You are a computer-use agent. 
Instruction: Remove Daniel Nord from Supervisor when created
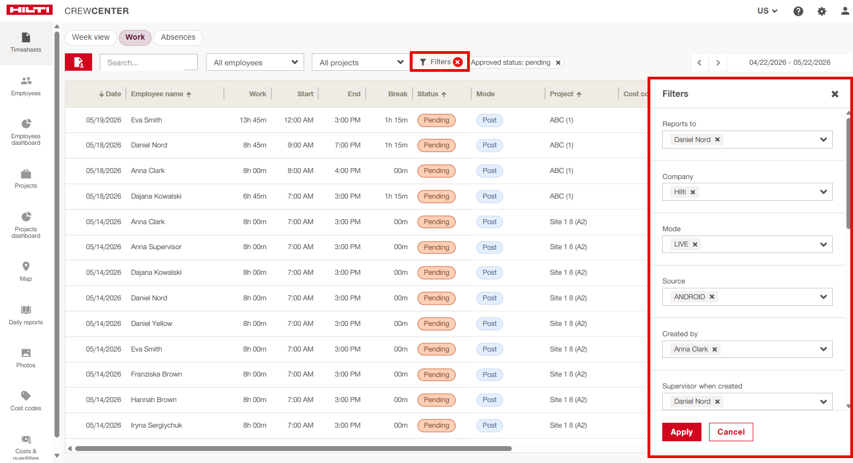coord(717,402)
